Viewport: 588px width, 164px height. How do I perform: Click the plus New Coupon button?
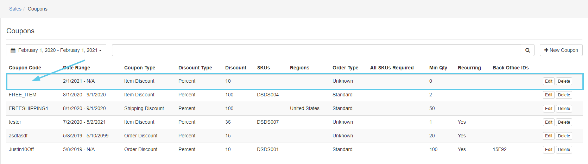(561, 50)
